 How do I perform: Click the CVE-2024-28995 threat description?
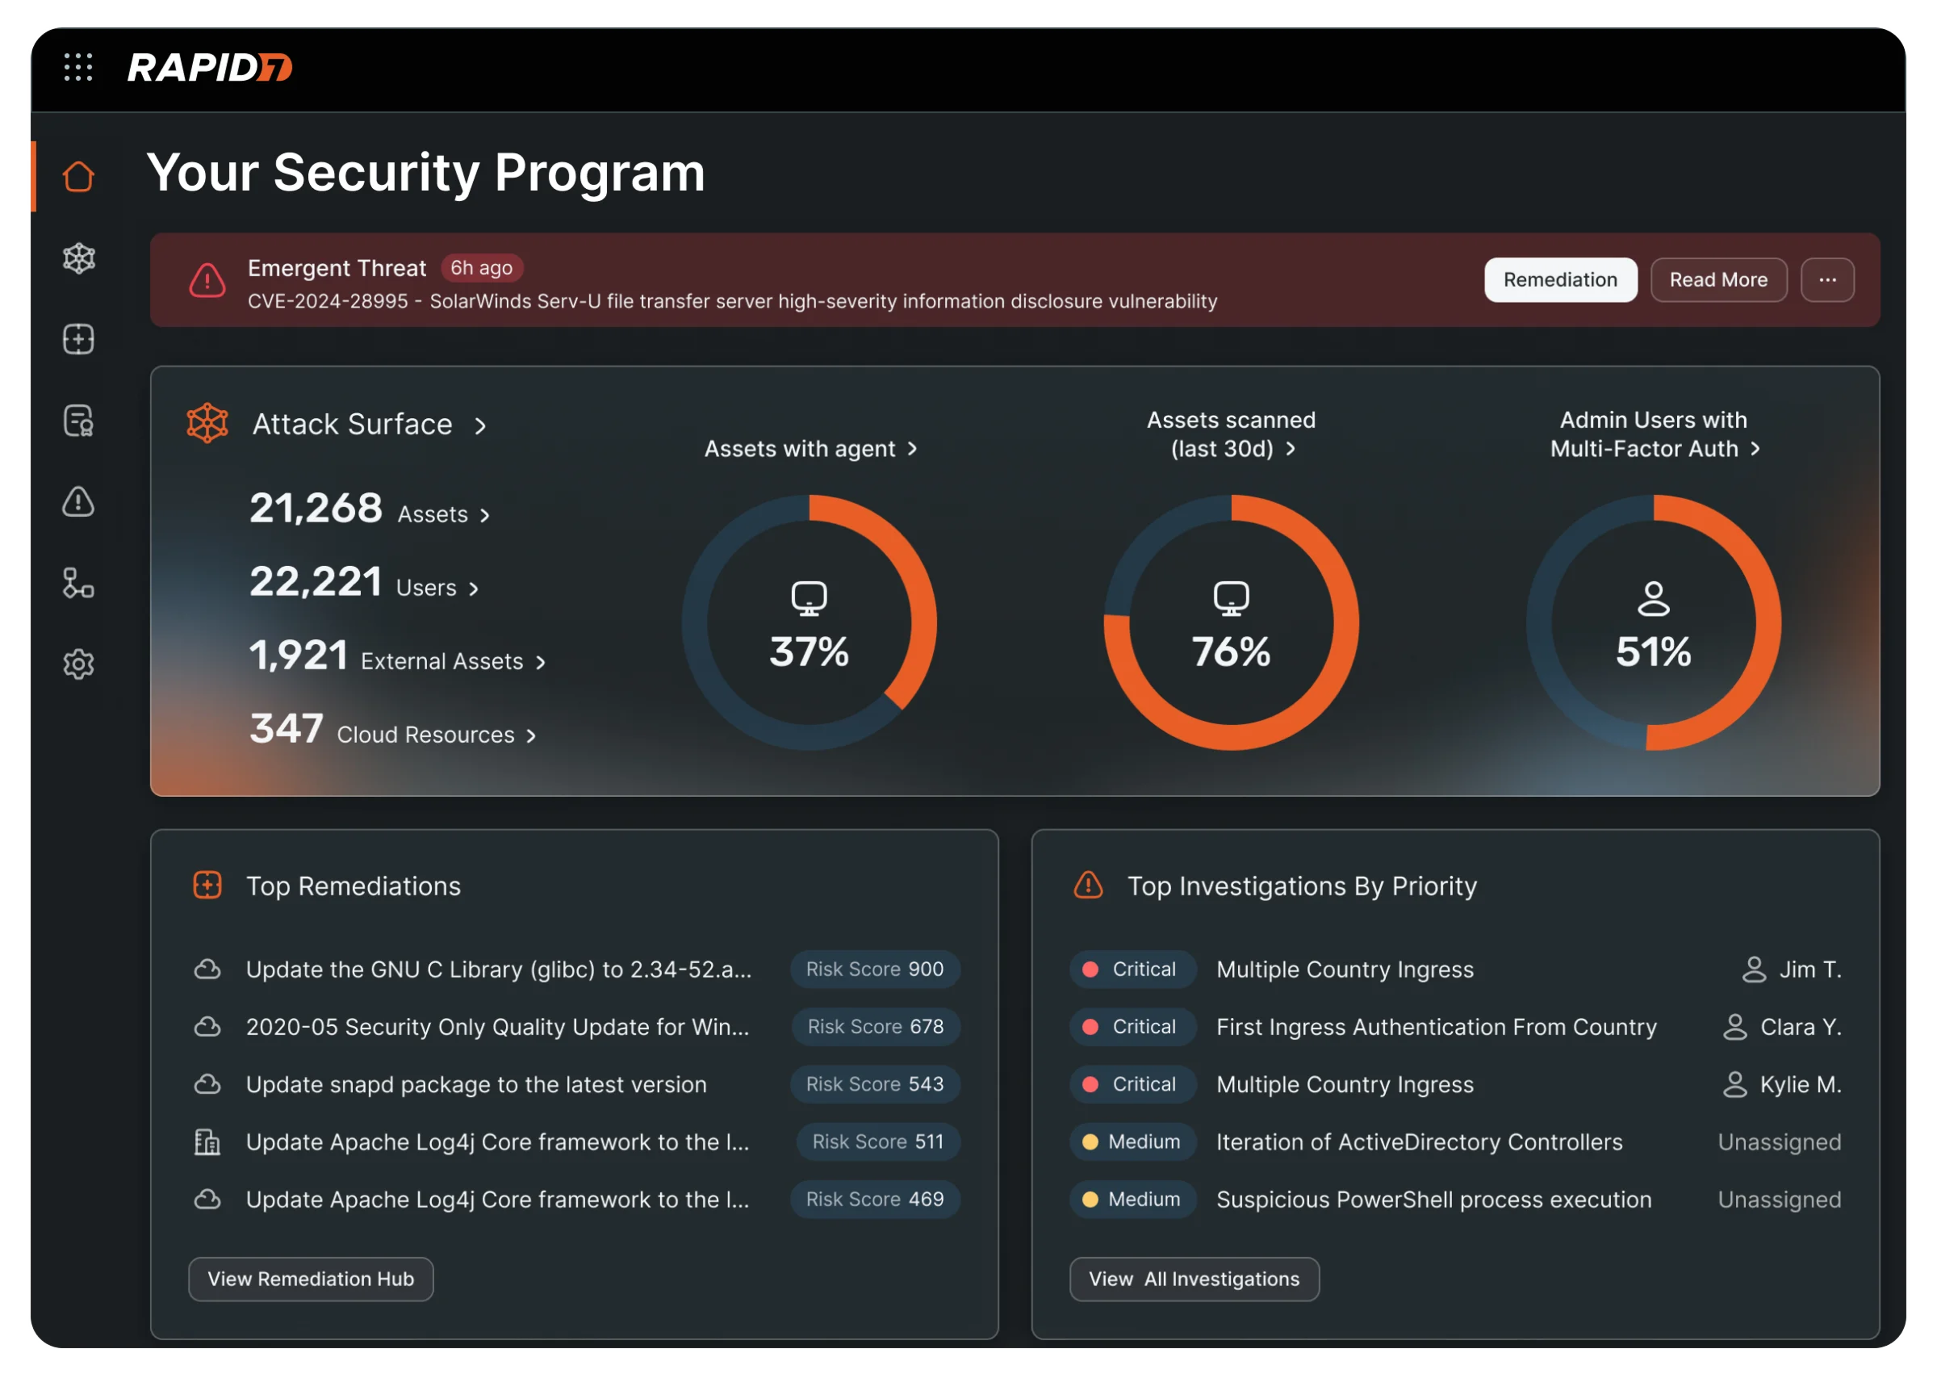tap(732, 301)
